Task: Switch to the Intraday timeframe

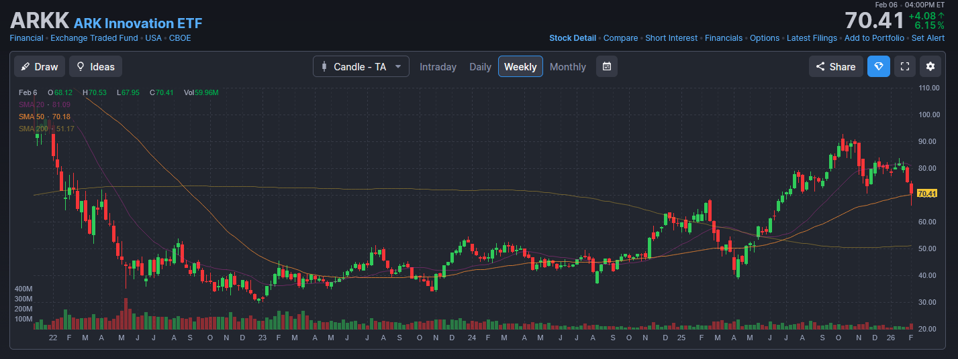Action: [438, 67]
